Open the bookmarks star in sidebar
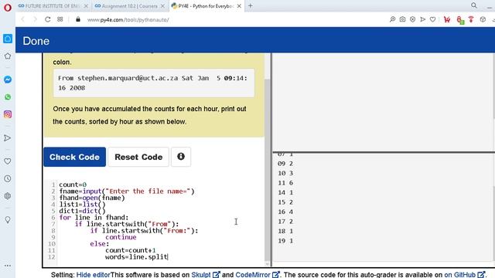The height and width of the screenshot is (278, 495). click(x=8, y=56)
